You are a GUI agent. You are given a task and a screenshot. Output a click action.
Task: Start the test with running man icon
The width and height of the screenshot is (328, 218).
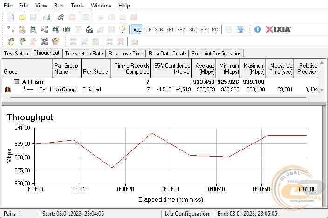click(x=61, y=17)
